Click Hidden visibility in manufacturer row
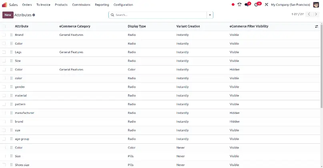 point(235,113)
